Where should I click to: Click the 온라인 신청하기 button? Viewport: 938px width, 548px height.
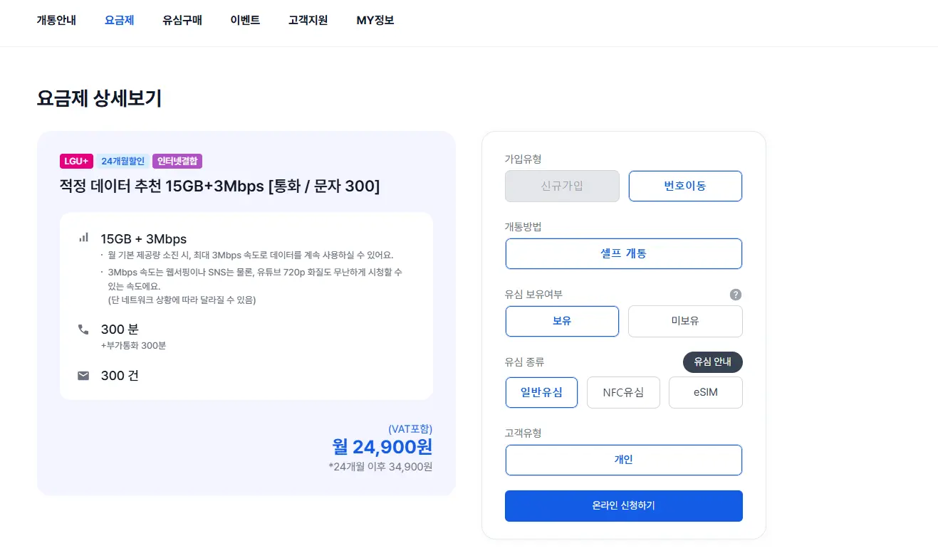pos(624,506)
